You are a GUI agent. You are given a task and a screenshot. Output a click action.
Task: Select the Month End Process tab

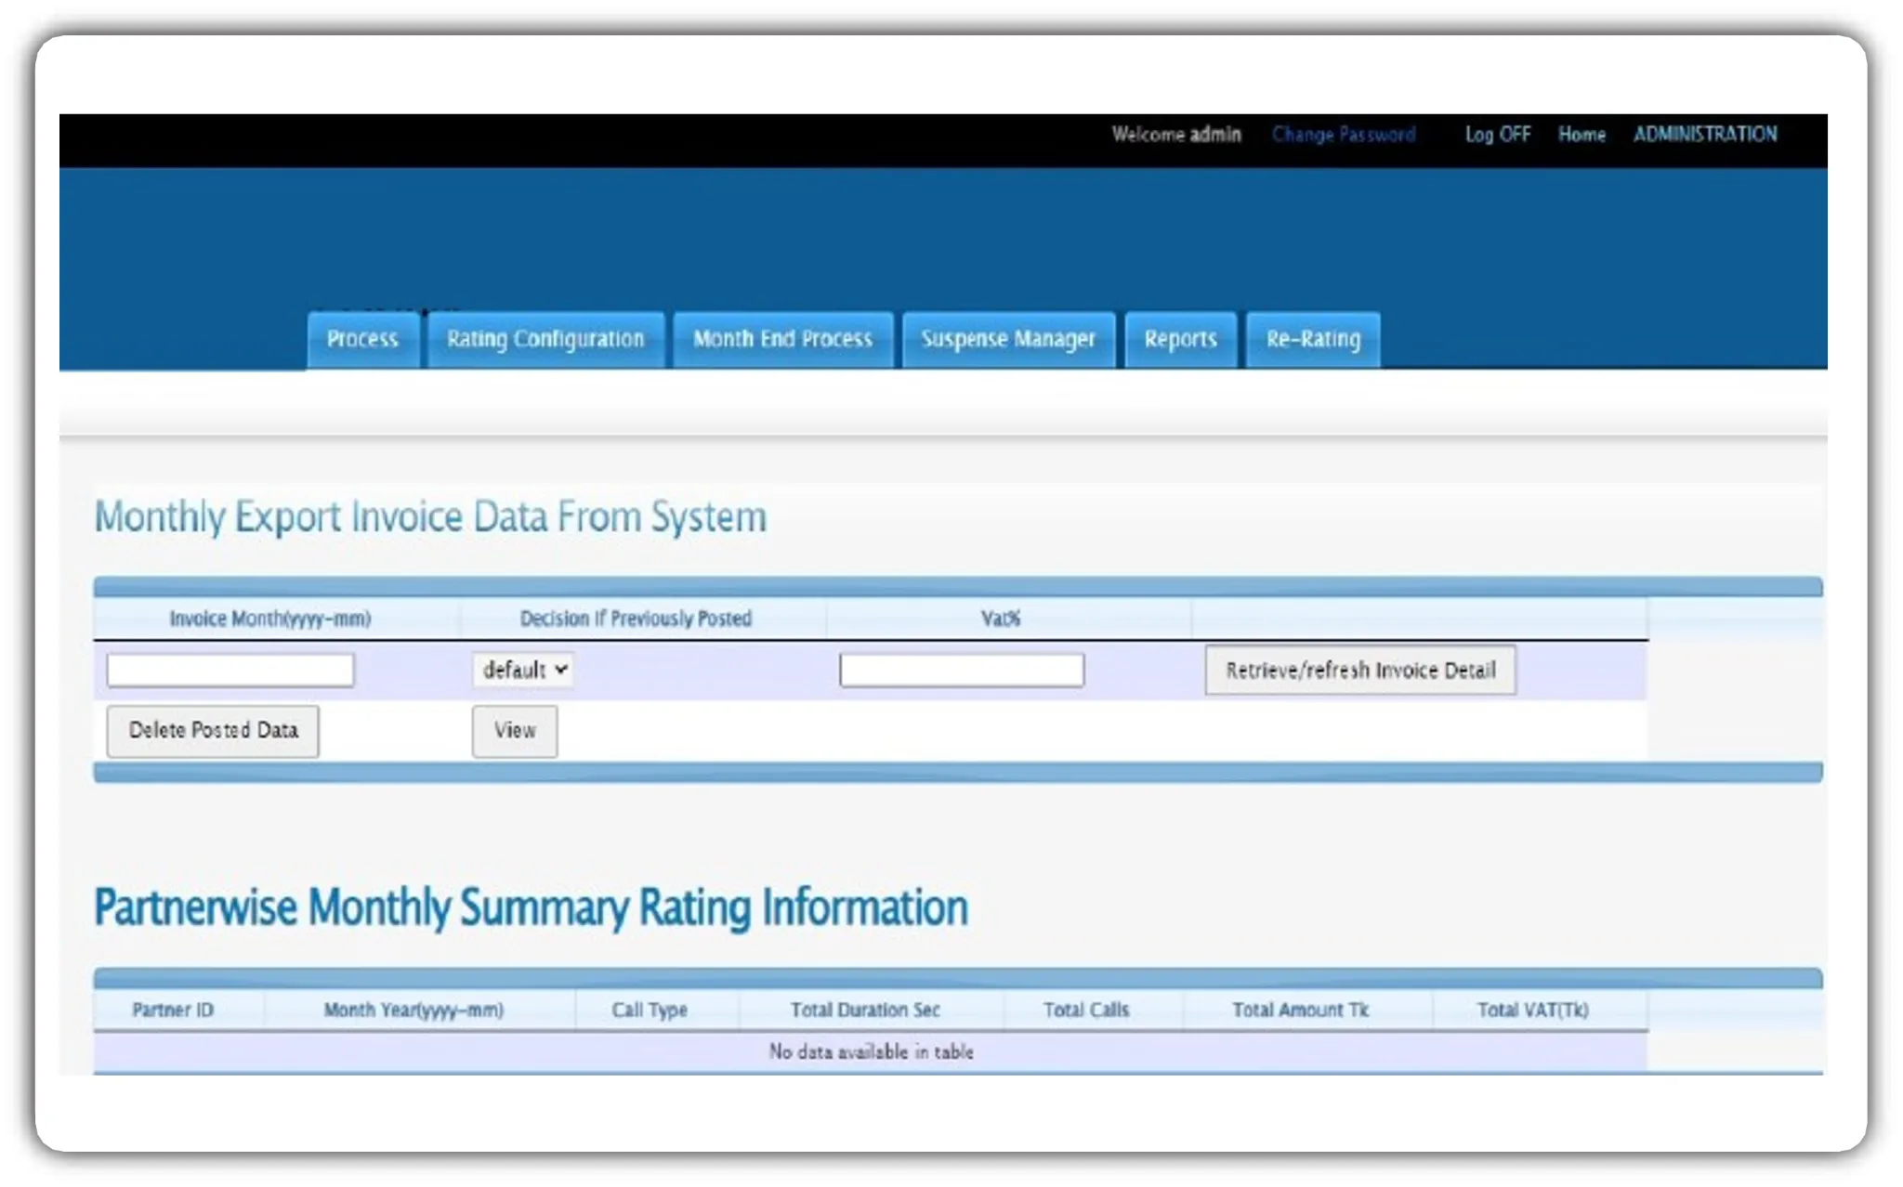(781, 340)
